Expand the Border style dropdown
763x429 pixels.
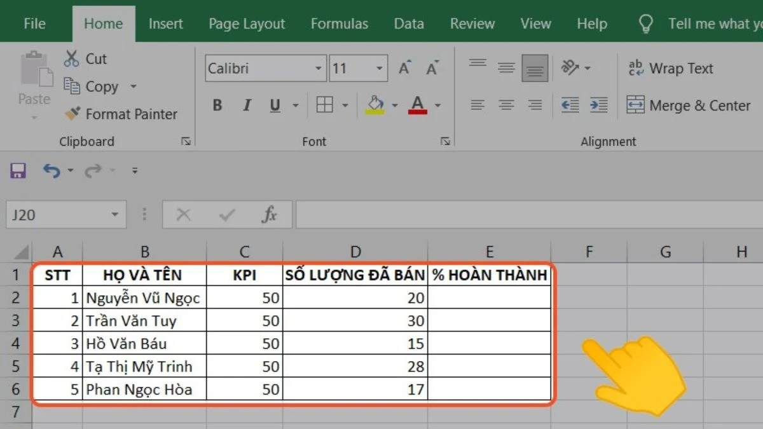pos(344,106)
